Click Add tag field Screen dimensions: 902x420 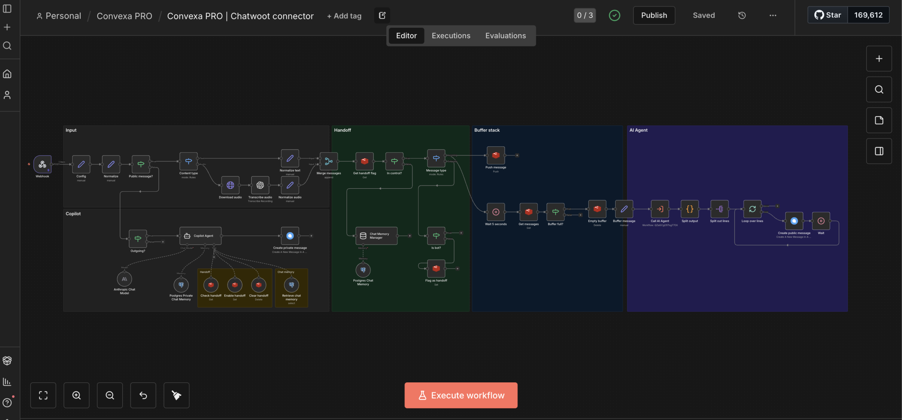tap(344, 16)
